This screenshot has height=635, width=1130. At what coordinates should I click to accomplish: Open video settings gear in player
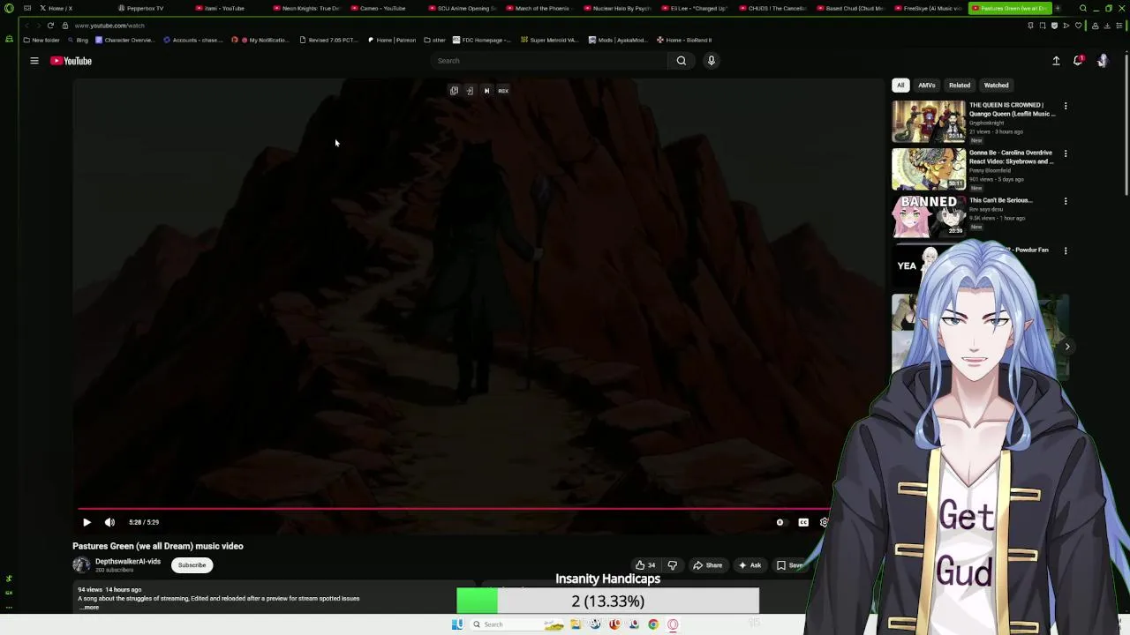click(824, 522)
